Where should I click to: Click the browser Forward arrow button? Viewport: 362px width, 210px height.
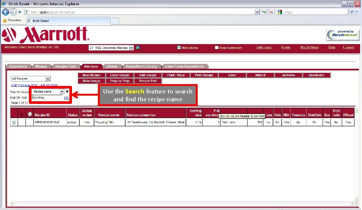pos(14,12)
